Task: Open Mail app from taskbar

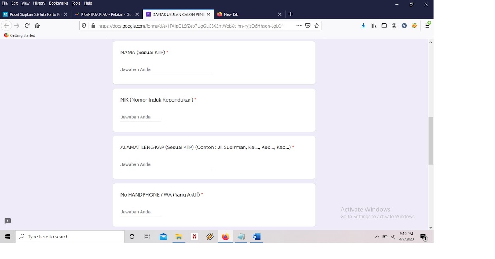Action: (163, 237)
